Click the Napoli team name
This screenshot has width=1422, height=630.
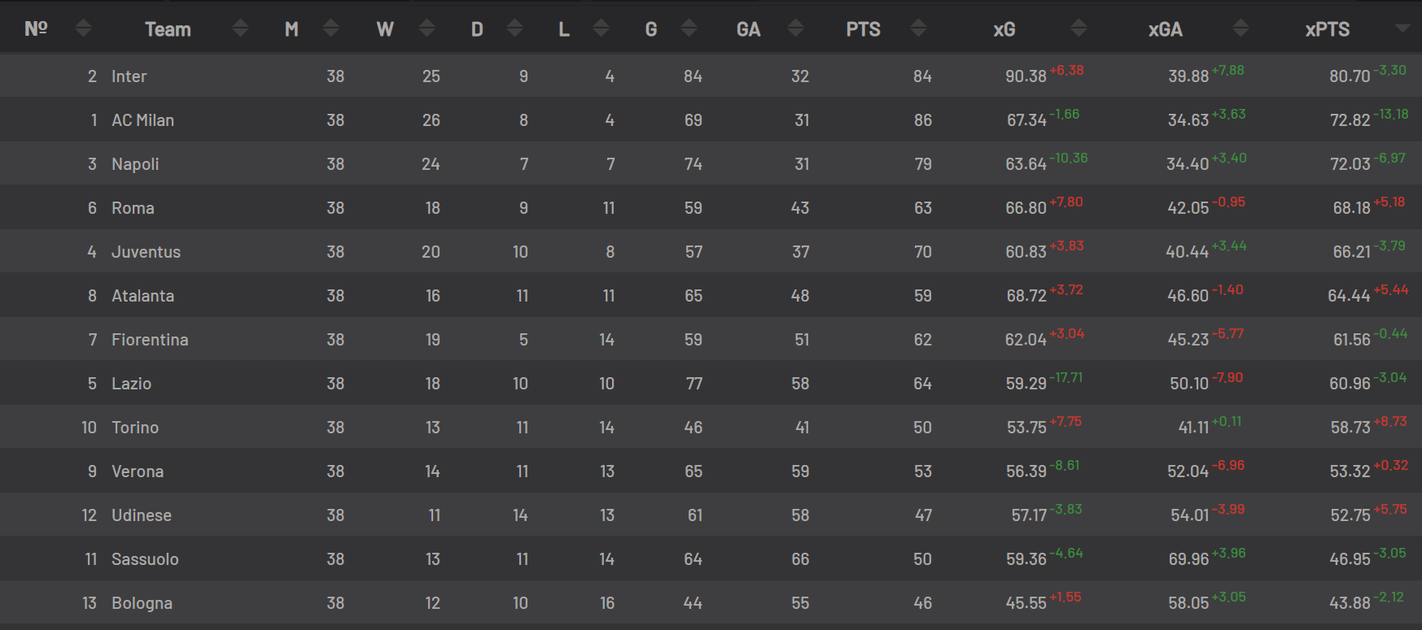(x=135, y=164)
